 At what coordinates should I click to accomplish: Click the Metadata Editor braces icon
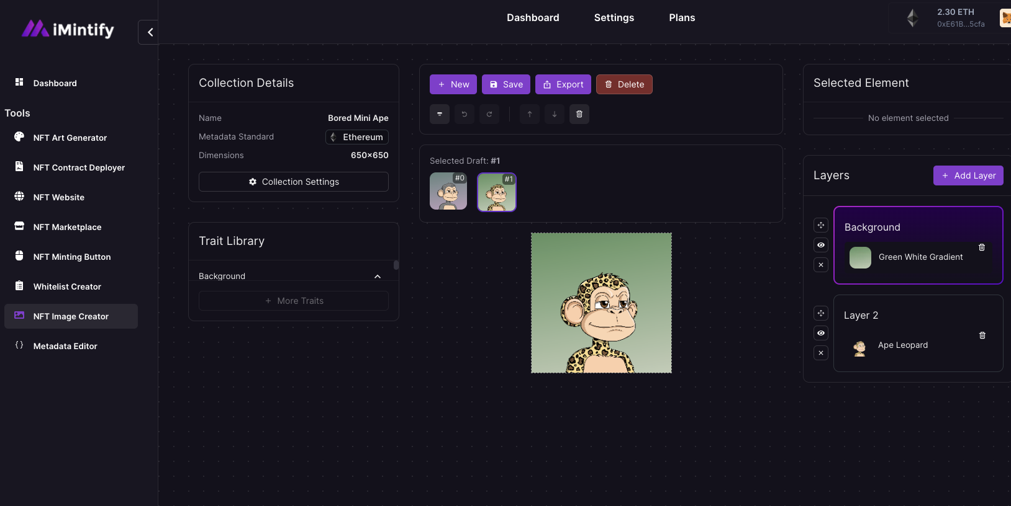click(19, 345)
